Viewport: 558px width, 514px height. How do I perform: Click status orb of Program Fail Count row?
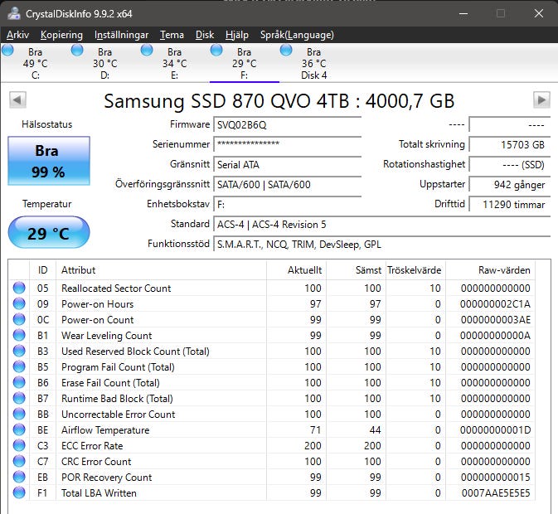point(19,366)
